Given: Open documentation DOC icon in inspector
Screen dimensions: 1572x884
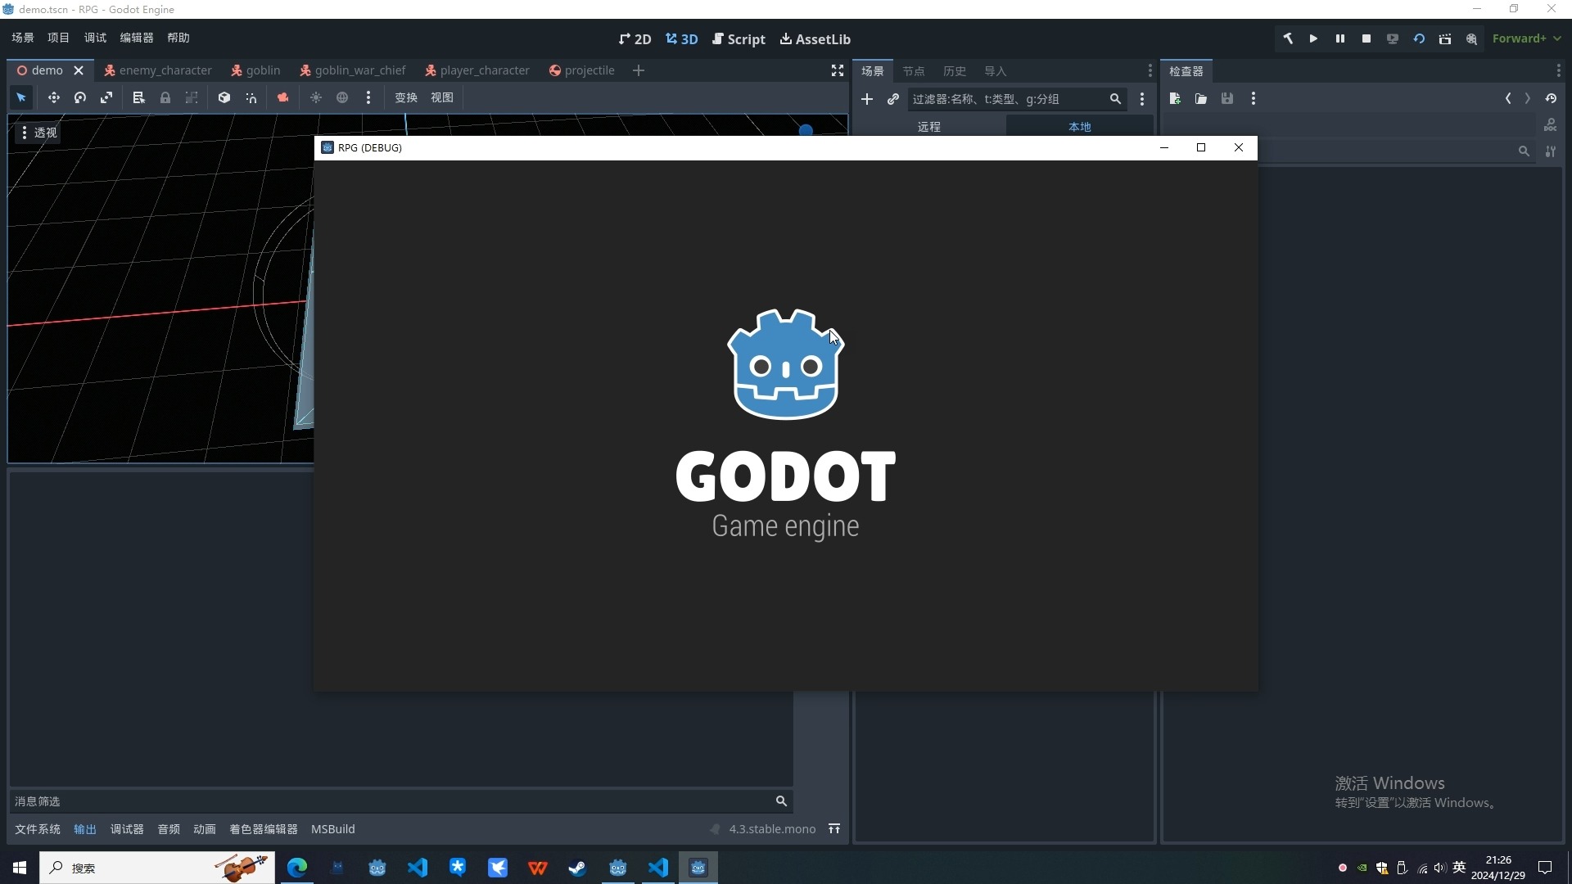Looking at the screenshot, I should pyautogui.click(x=1551, y=125).
